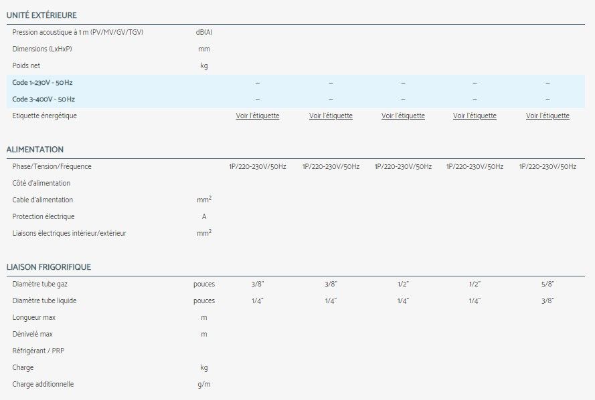The width and height of the screenshot is (595, 400).
Task: Click the "Diamètre tube liquide" row label
Action: pos(44,301)
